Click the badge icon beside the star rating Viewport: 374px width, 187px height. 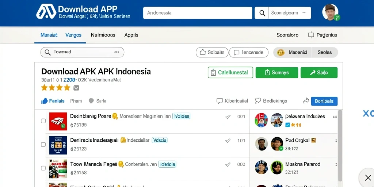click(x=76, y=88)
